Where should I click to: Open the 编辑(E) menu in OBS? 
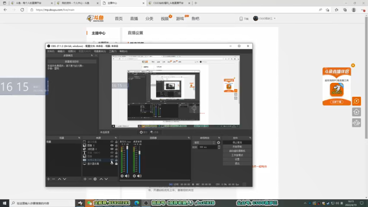click(x=61, y=51)
